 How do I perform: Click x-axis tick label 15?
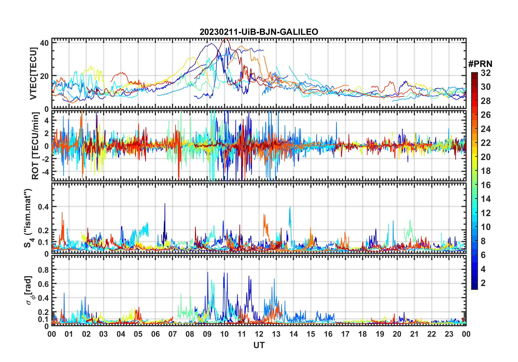[311, 334]
